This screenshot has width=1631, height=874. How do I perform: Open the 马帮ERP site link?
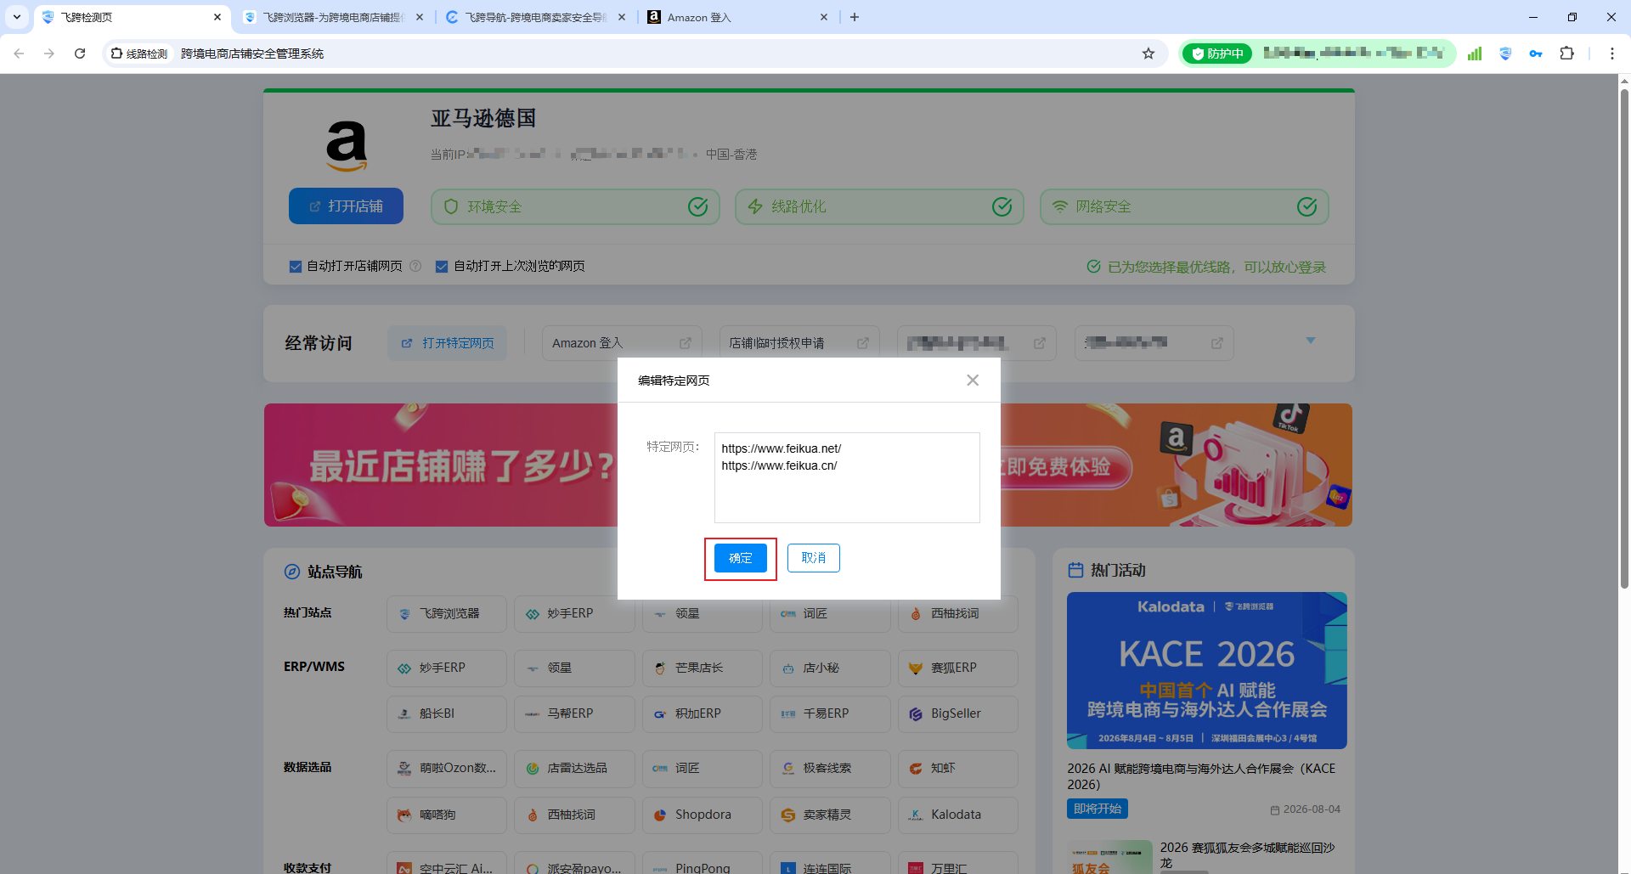tap(574, 713)
